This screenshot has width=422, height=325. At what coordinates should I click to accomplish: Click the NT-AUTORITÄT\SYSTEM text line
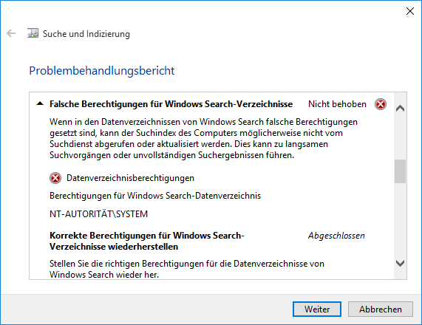pyautogui.click(x=98, y=214)
